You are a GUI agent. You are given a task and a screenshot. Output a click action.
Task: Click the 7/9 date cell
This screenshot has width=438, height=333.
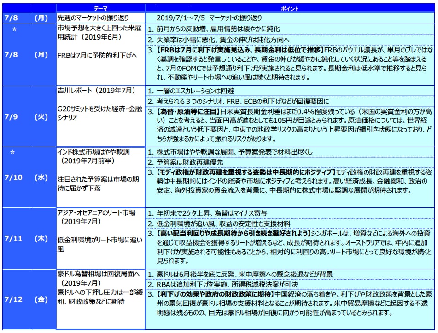[x=11, y=116]
